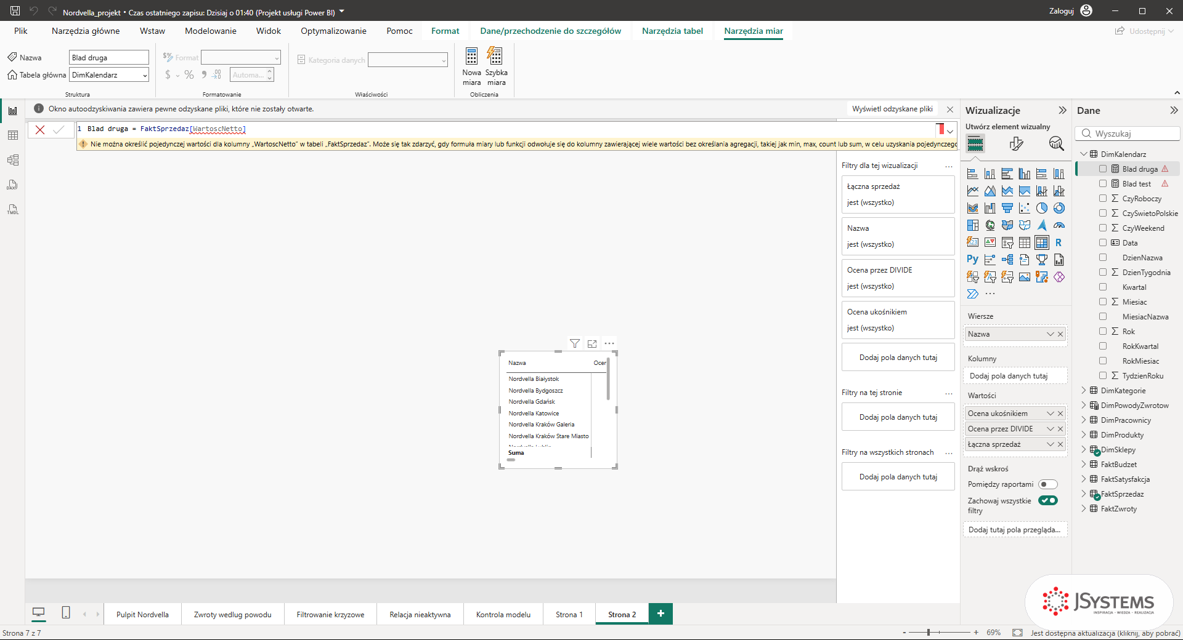Check the Rok field checkbox
1183x640 pixels.
click(x=1103, y=331)
